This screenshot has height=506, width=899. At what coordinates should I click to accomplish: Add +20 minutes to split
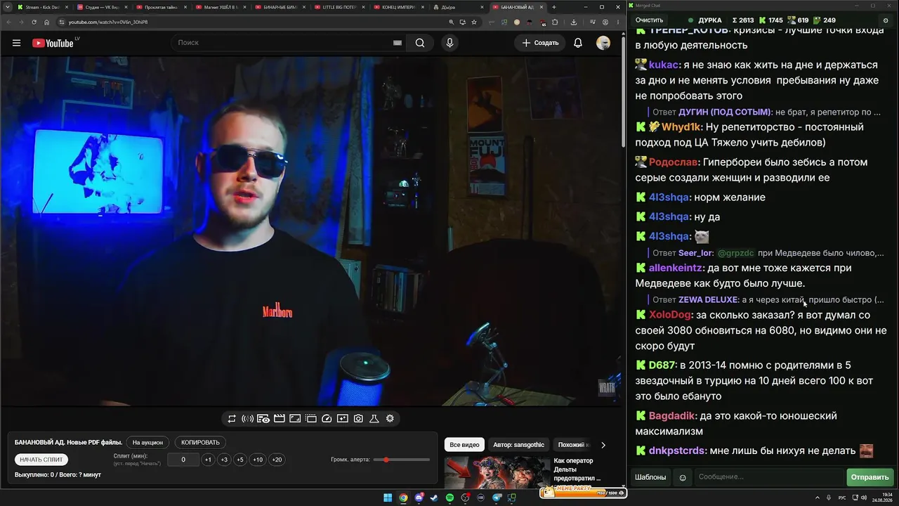click(277, 460)
